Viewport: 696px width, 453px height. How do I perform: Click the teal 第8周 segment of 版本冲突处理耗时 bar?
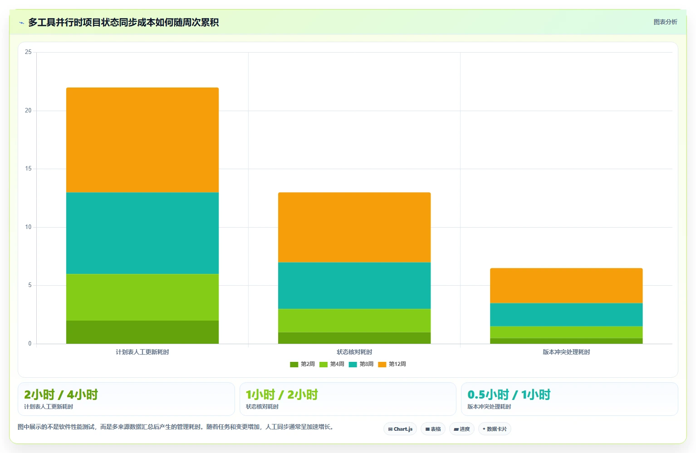tap(566, 315)
